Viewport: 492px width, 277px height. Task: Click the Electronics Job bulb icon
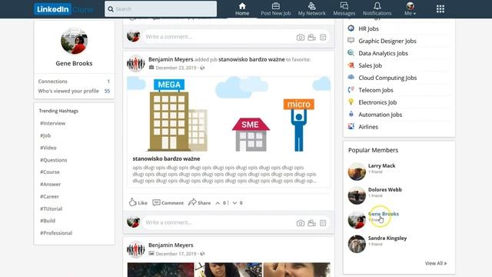click(351, 102)
